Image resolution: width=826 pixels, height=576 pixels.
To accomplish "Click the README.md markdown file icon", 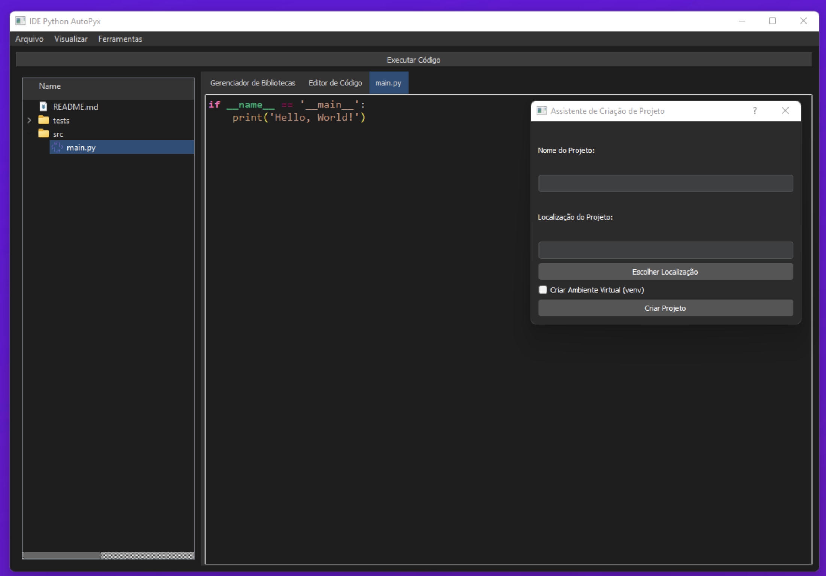I will (43, 107).
